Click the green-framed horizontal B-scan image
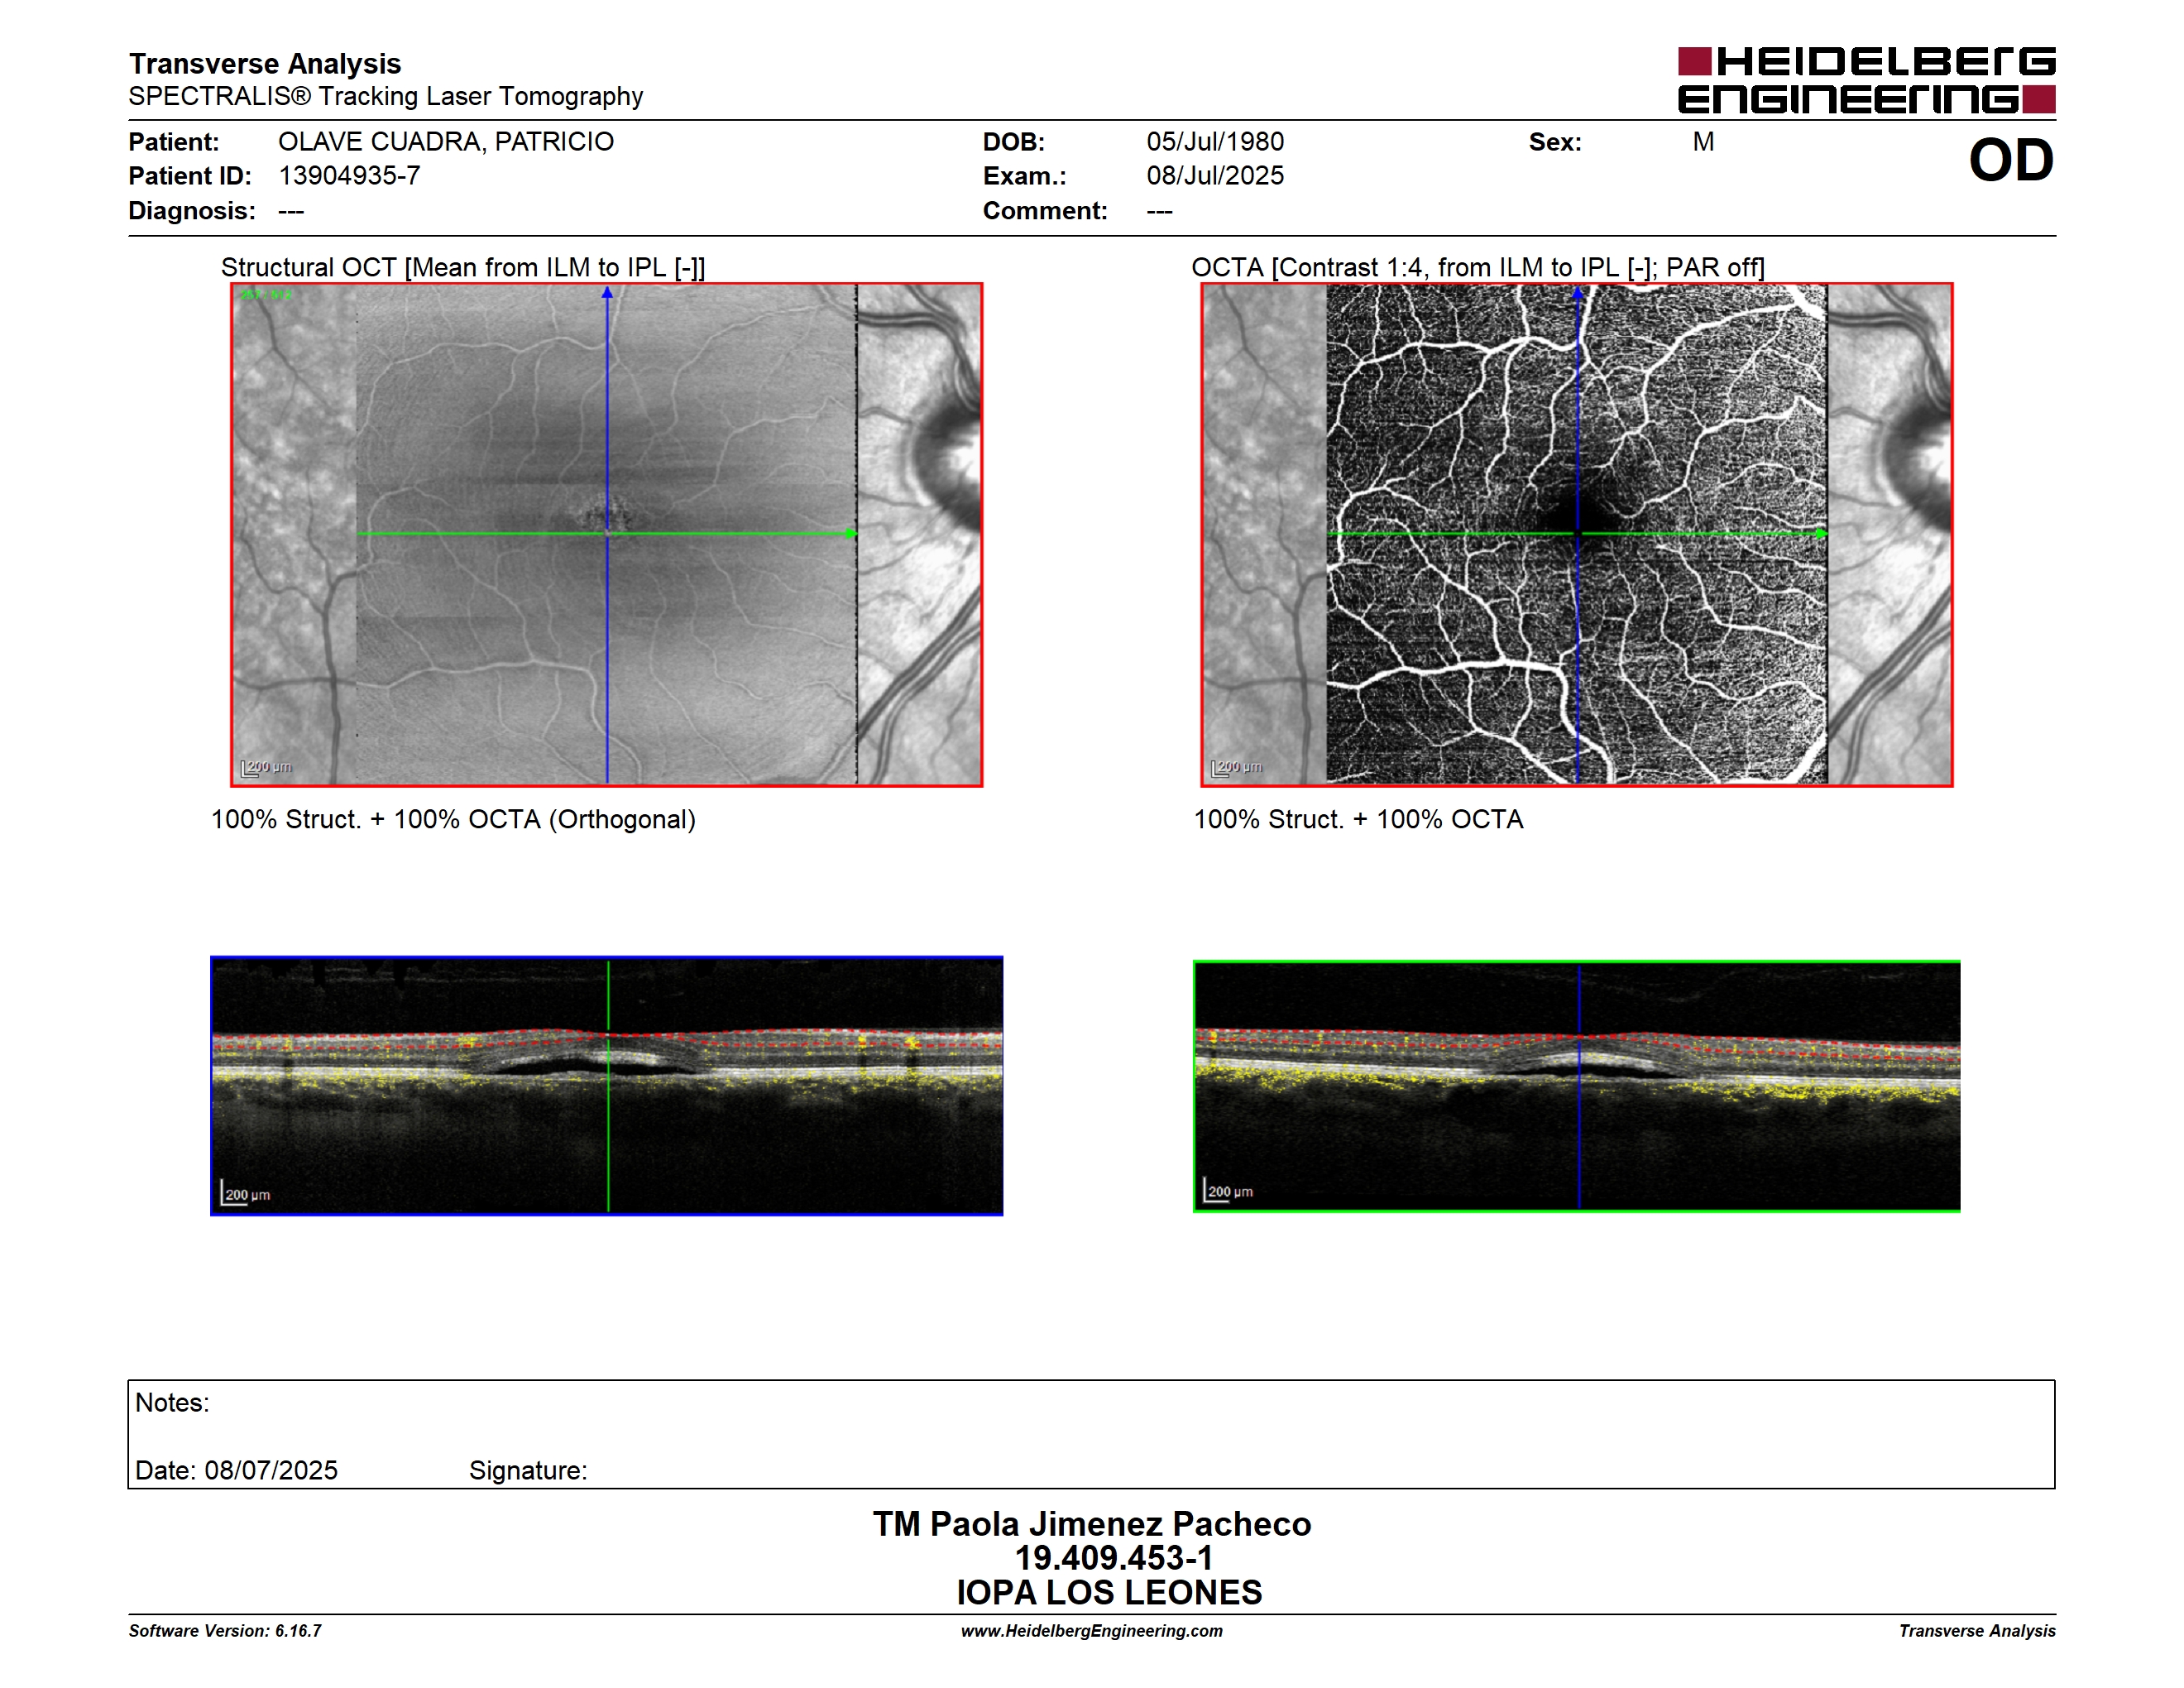 1577,1086
